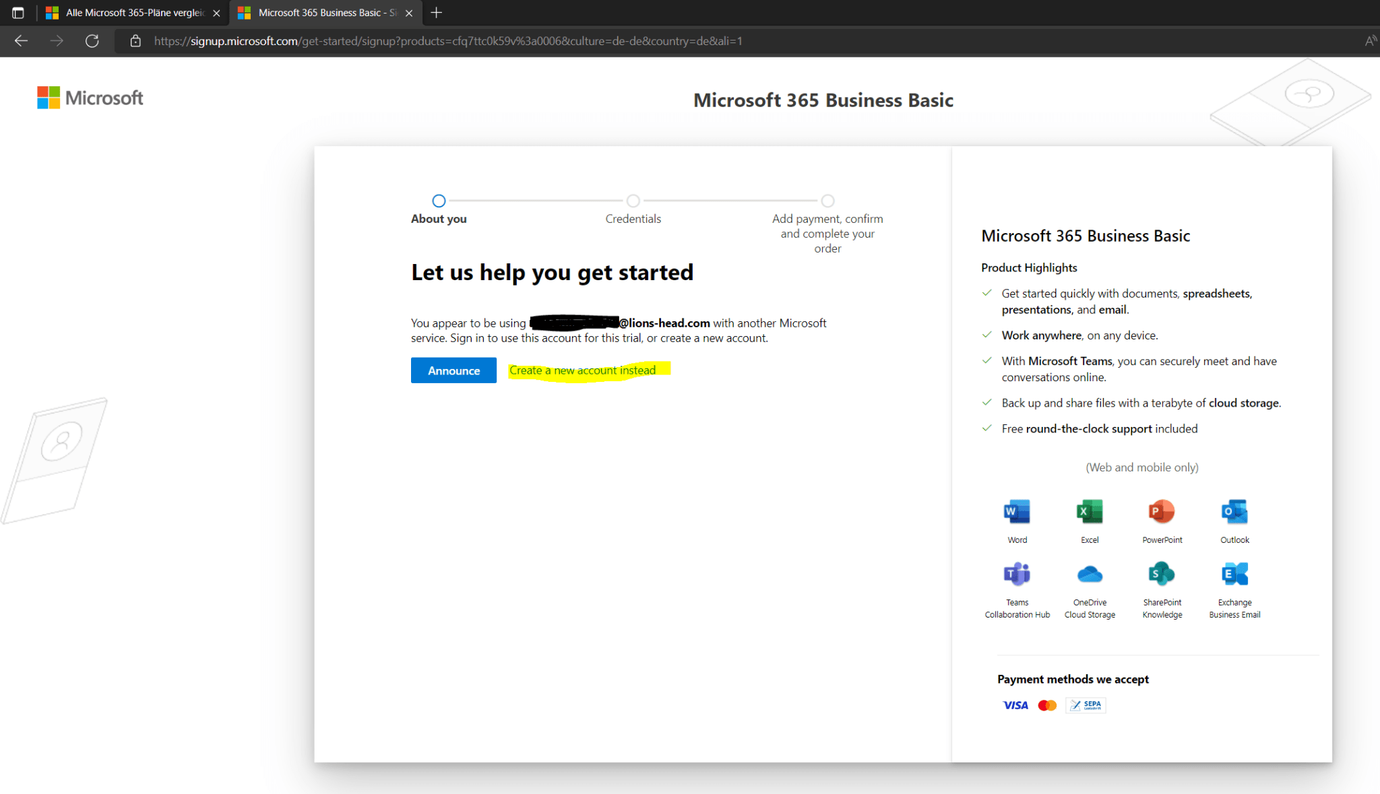Image resolution: width=1380 pixels, height=794 pixels.
Task: Click the Mastercard payment logo
Action: (x=1046, y=704)
